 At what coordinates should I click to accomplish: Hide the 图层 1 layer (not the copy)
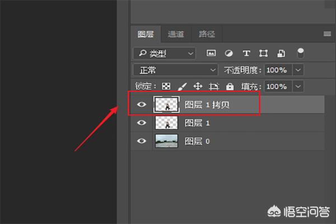[142, 123]
